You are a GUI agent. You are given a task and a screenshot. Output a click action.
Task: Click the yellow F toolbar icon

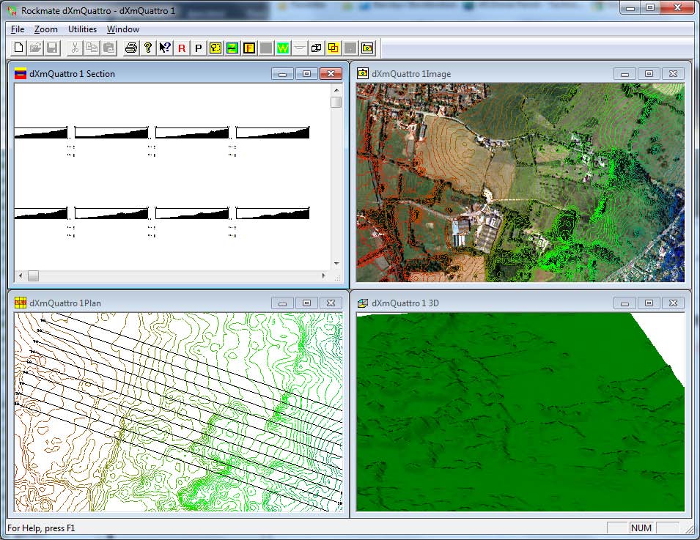click(x=249, y=48)
